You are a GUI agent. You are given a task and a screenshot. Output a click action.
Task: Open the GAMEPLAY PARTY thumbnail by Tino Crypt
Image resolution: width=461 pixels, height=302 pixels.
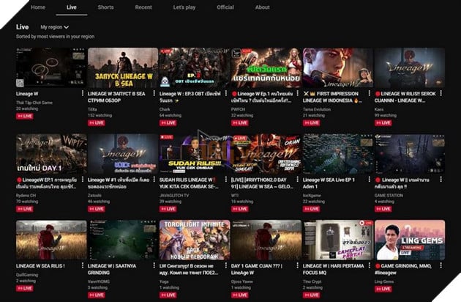click(338, 240)
